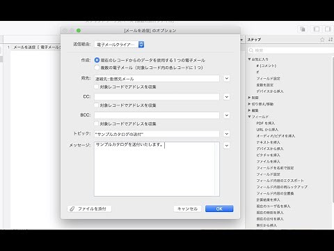Screen dimensions: 334x251
Task: Select ファイルを挿入 step
Action: 268,161
